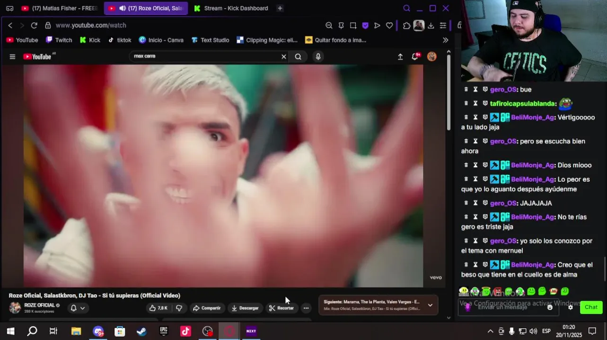Open the YouTube account avatar menu
This screenshot has width=607, height=340.
pos(431,57)
